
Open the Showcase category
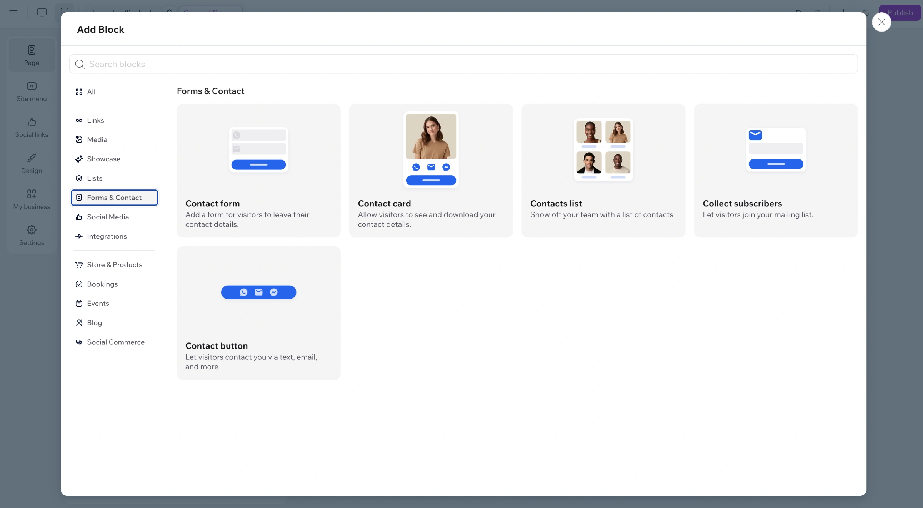click(x=114, y=159)
